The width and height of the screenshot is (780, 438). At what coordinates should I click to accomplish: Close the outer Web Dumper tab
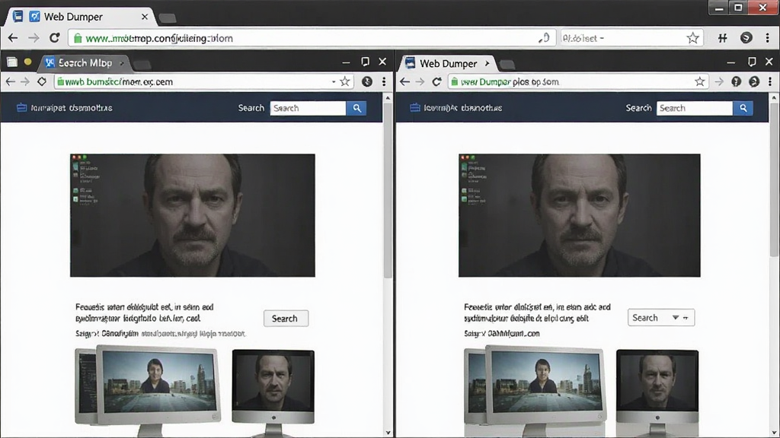(144, 17)
